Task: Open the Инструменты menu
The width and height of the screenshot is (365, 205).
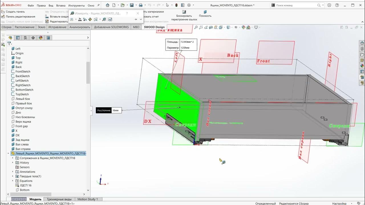Action: [x=76, y=5]
